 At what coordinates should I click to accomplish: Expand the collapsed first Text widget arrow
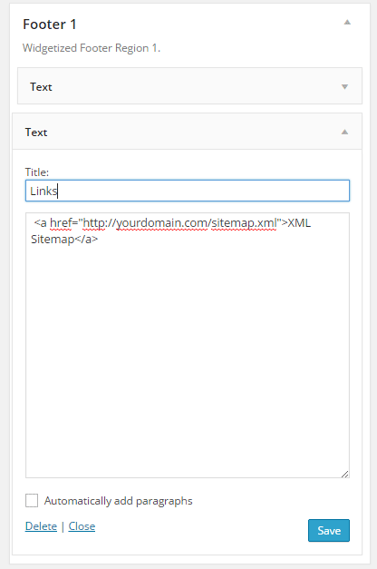point(344,87)
